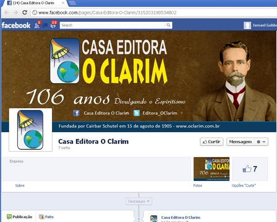Click the Curtir like button
277x222 pixels.
tap(212, 142)
